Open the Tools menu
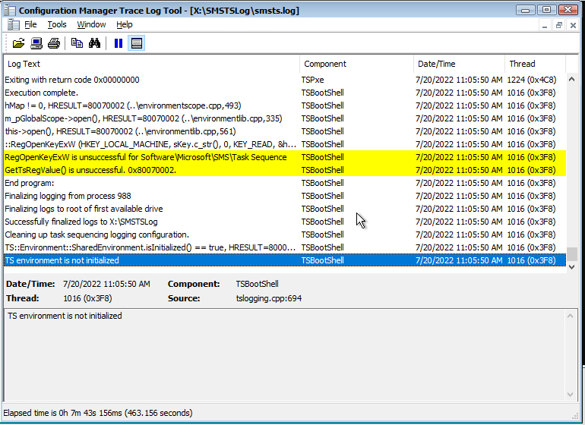The image size is (585, 425). (x=57, y=24)
